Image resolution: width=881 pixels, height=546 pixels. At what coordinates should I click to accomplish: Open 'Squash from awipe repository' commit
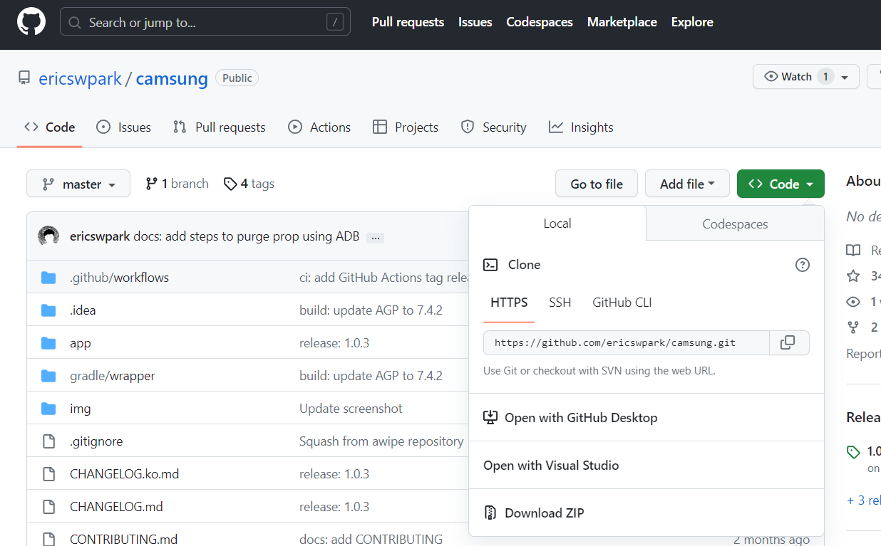click(381, 441)
